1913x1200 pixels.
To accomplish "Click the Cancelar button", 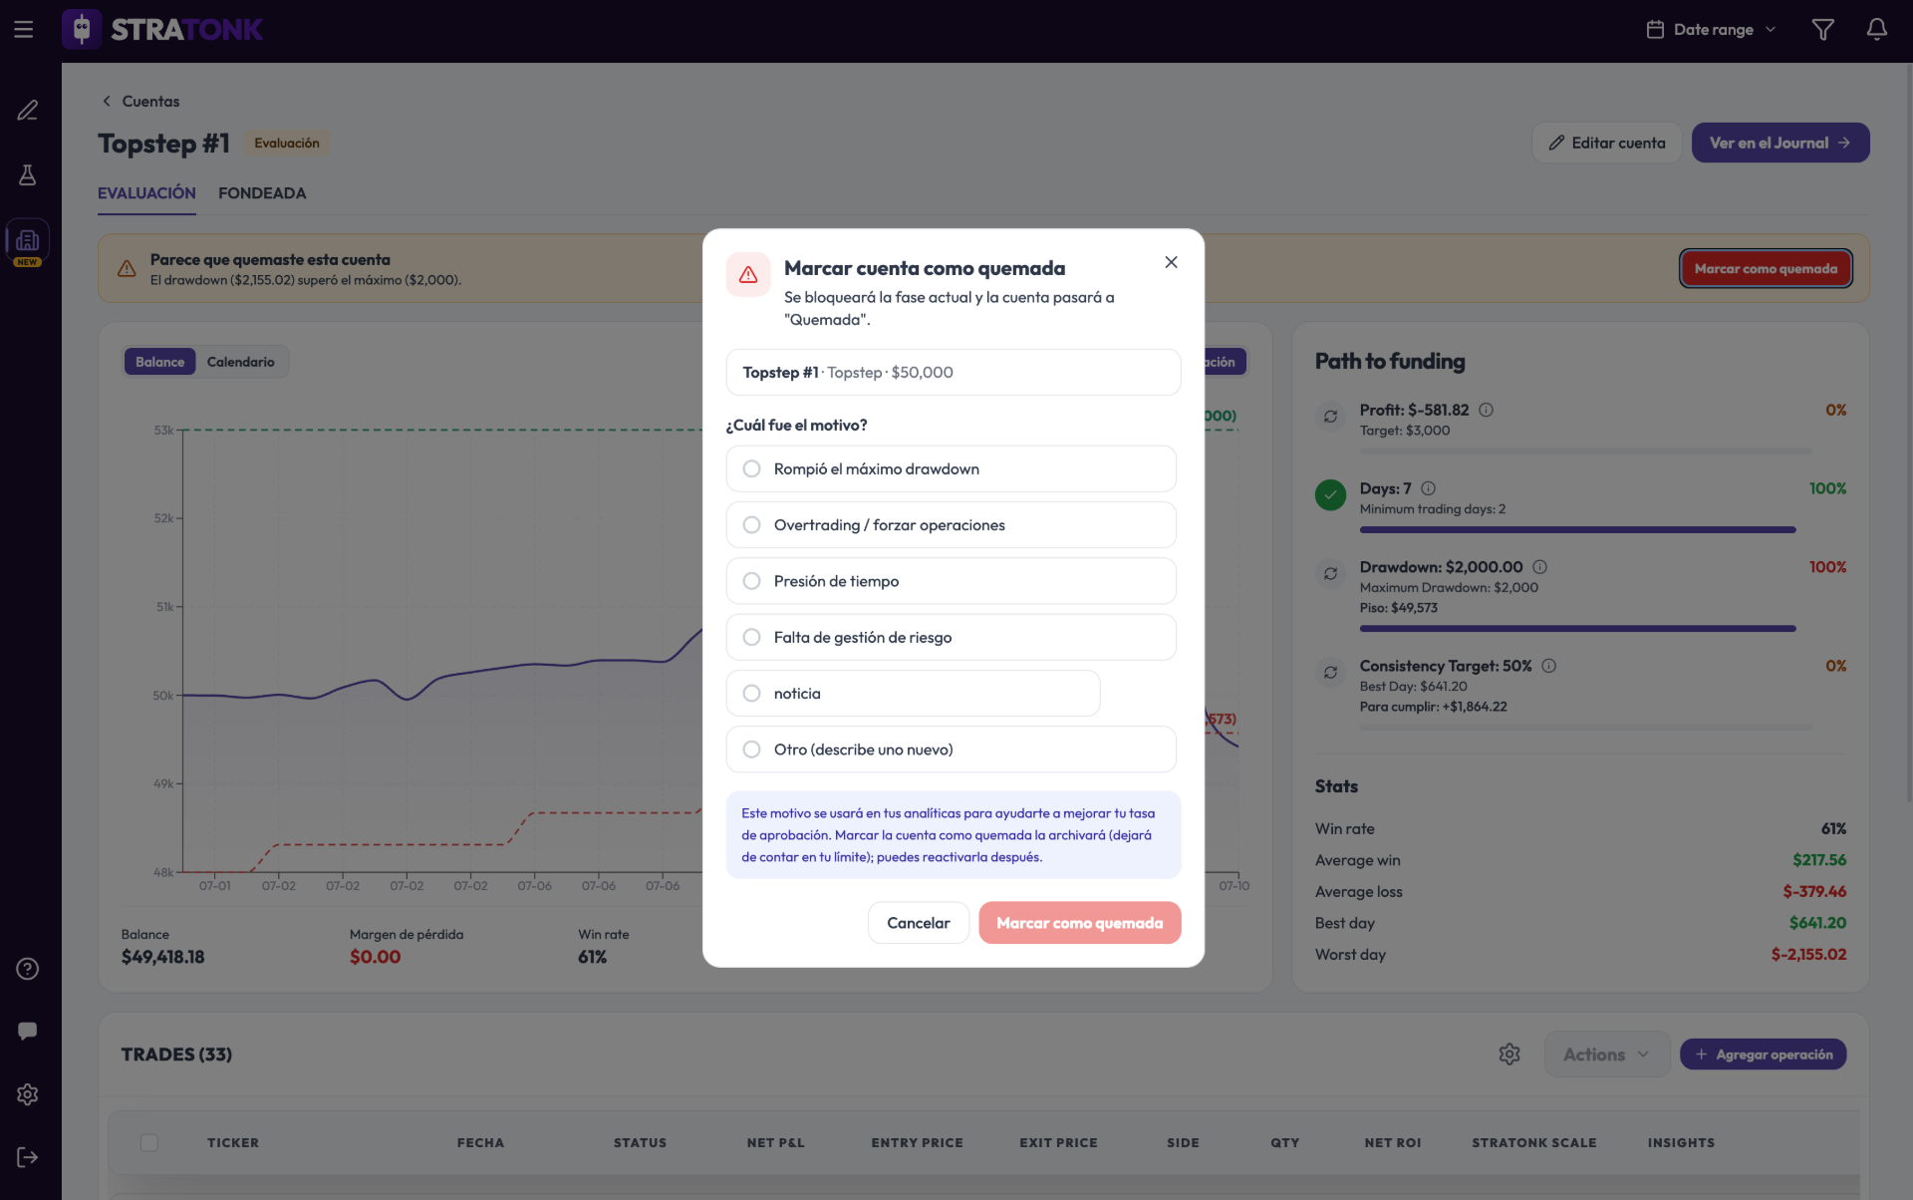I will click(x=918, y=923).
